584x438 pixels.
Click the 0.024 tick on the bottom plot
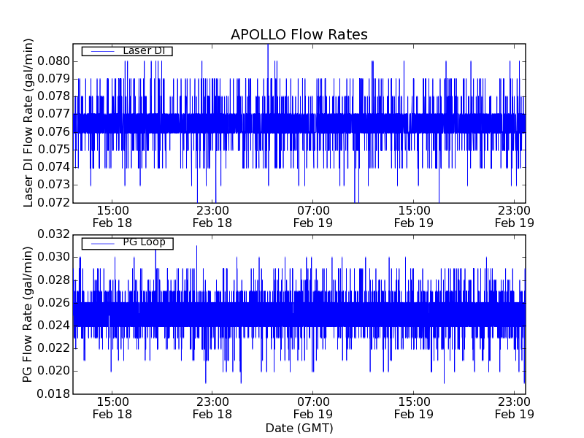[x=55, y=326]
